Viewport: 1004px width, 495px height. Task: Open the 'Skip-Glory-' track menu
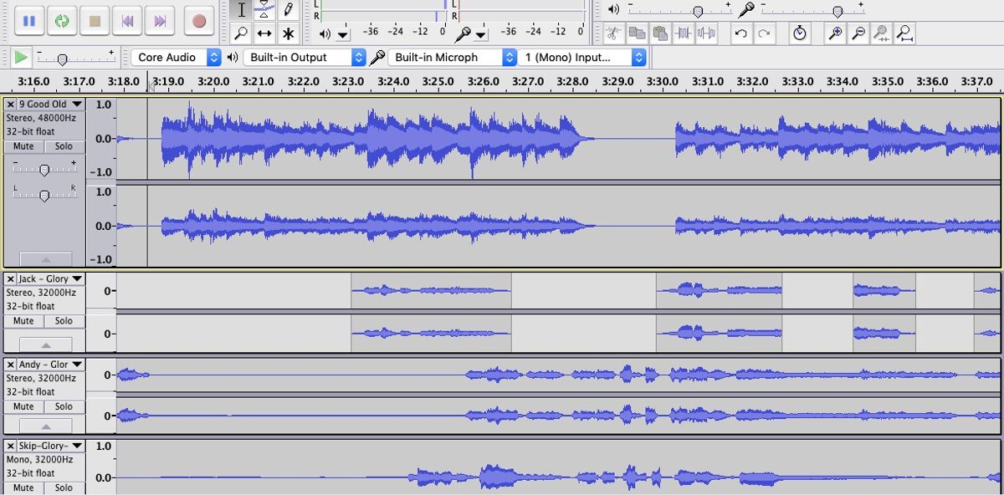50,447
